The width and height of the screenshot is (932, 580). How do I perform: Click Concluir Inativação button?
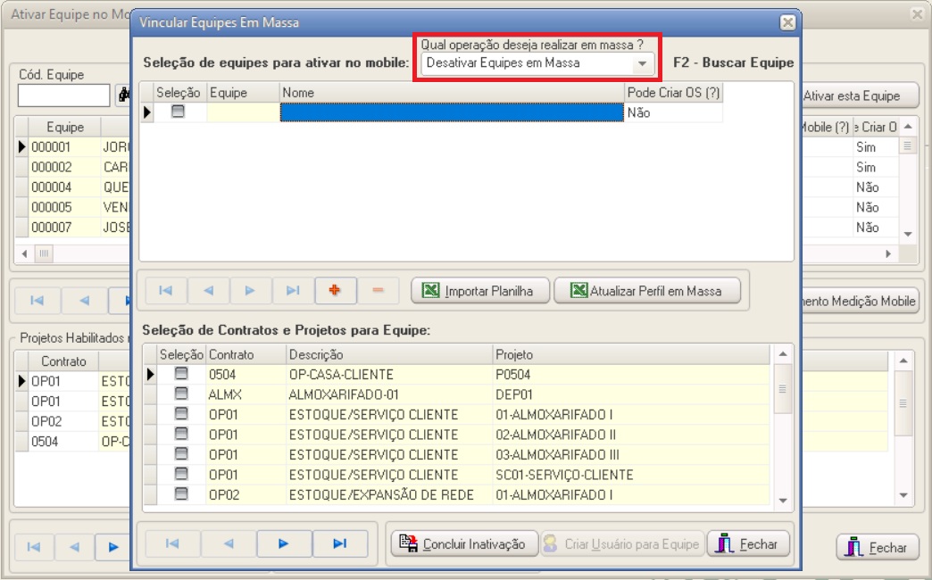[x=463, y=543]
